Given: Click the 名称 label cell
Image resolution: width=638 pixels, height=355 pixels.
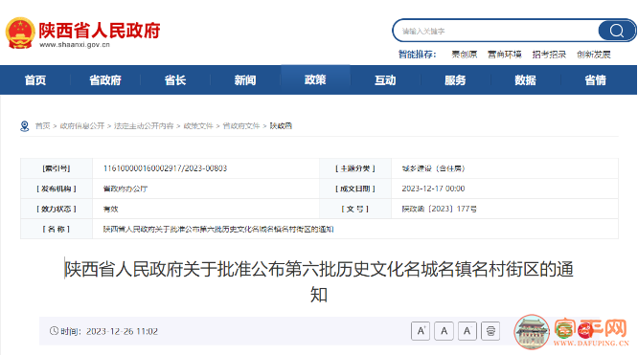Looking at the screenshot, I should tap(57, 230).
